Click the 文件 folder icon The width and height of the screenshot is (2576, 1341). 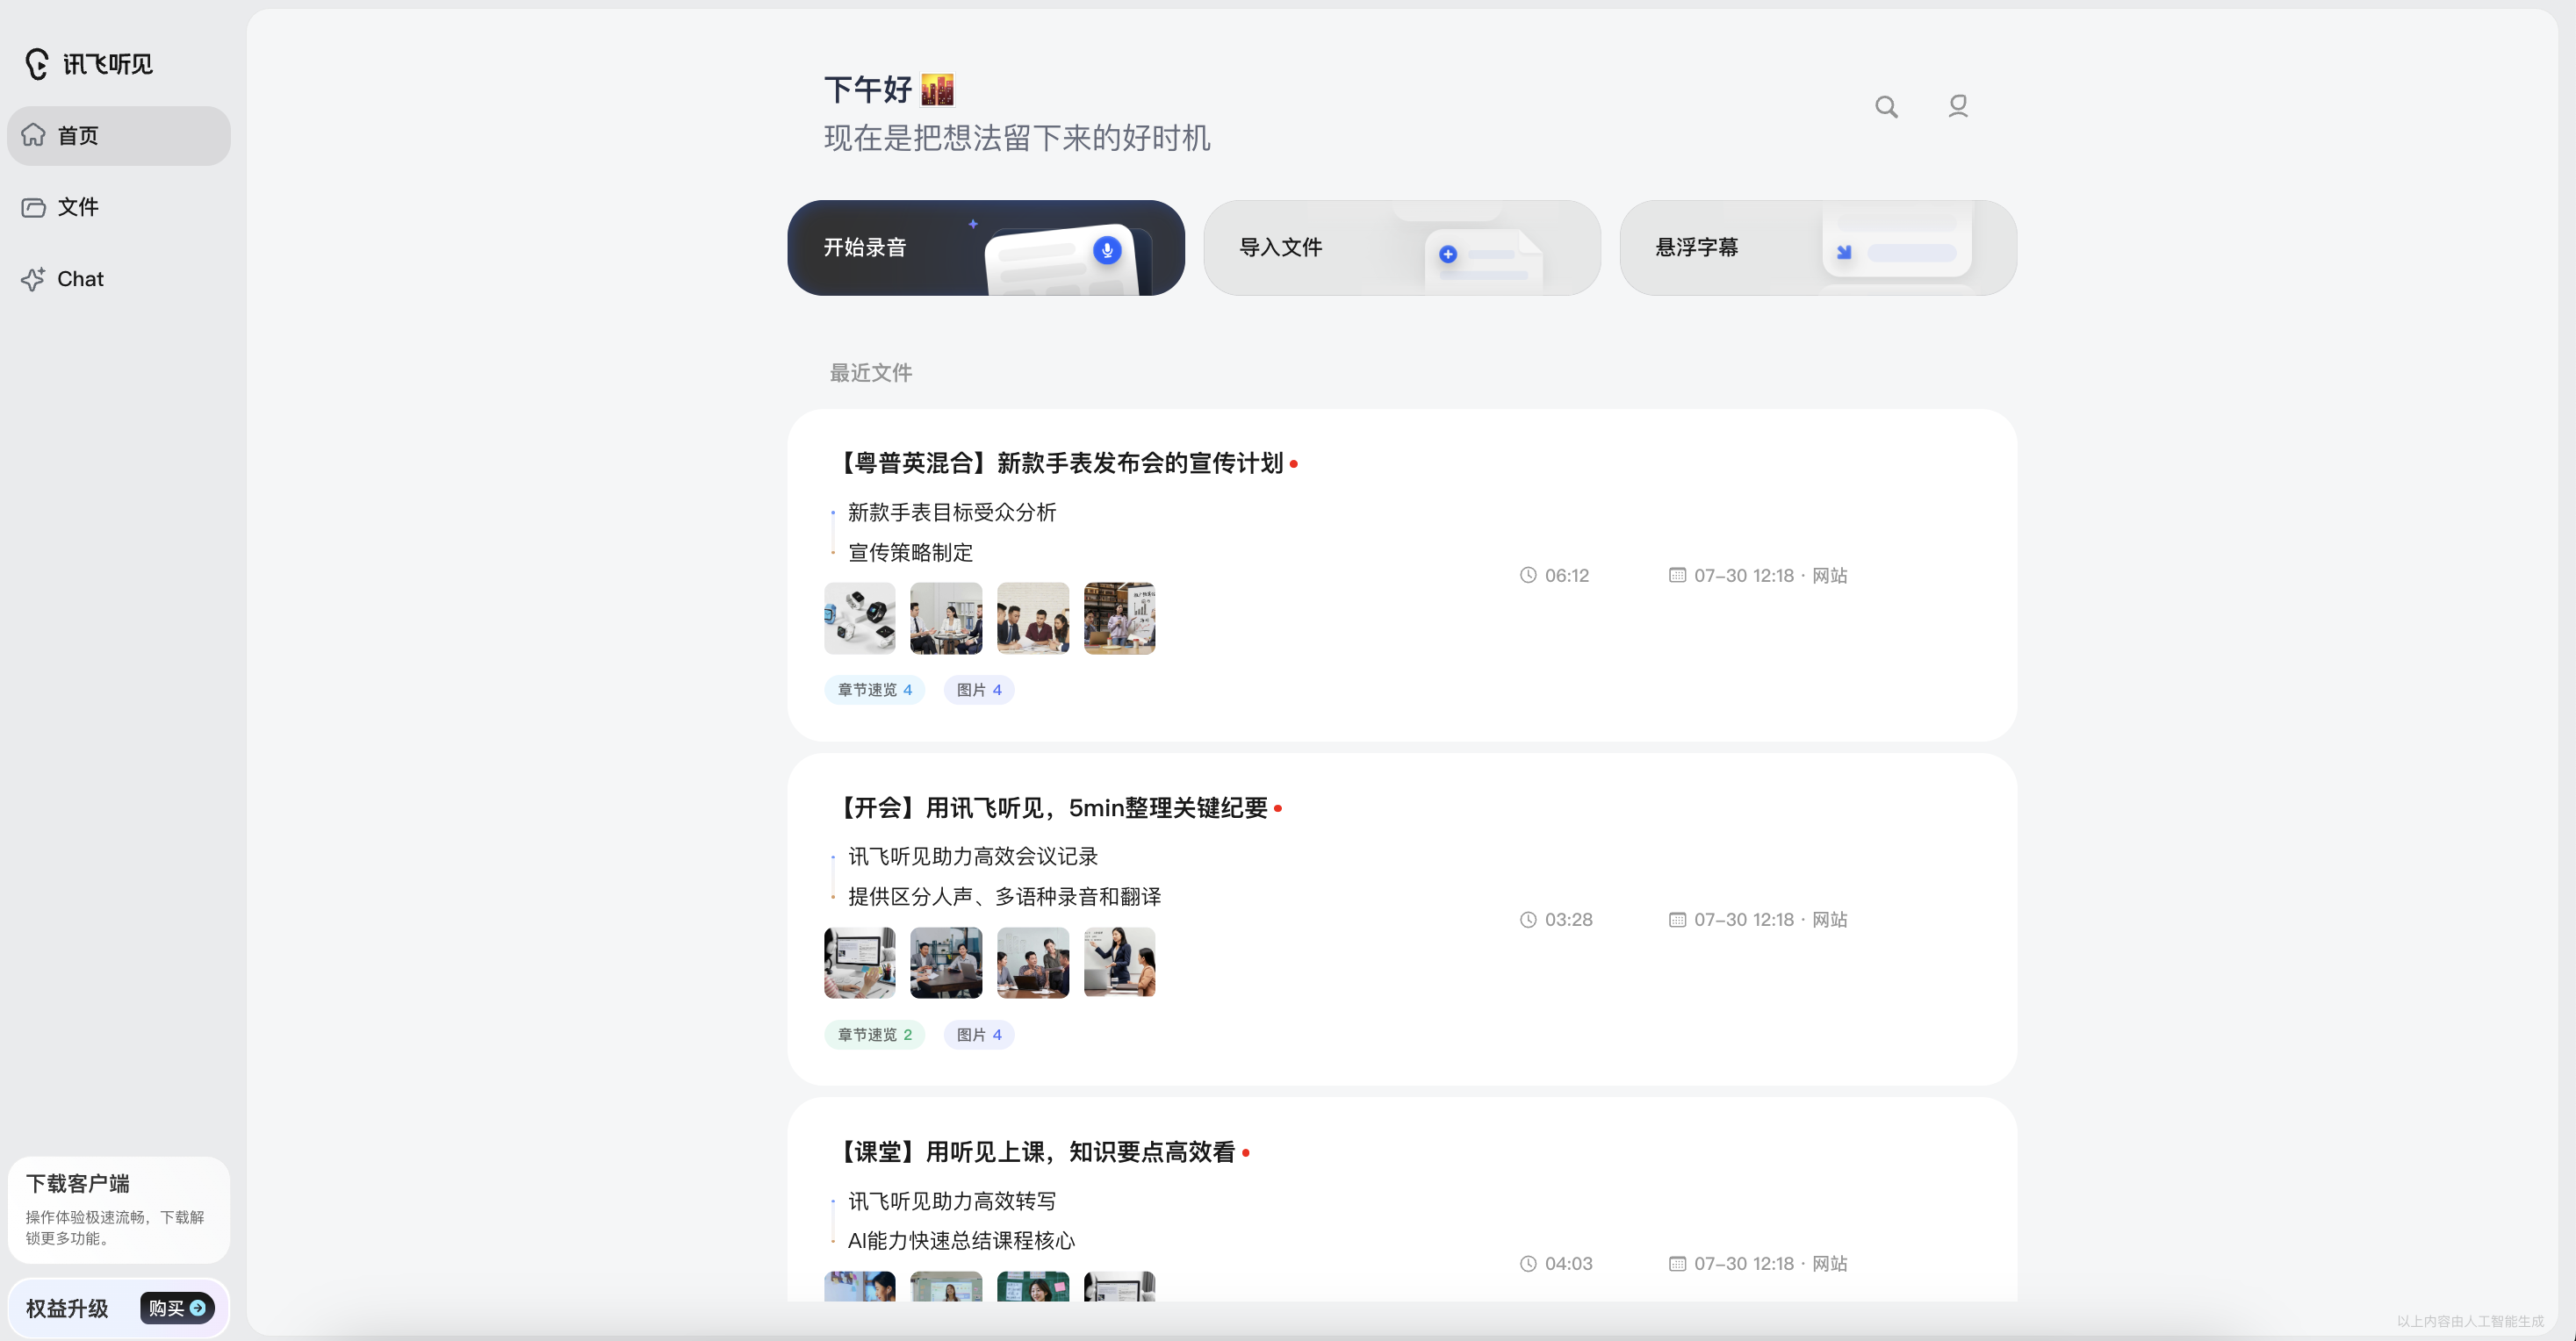[34, 207]
